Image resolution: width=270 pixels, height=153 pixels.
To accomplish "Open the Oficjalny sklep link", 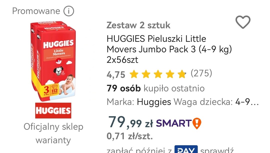I will coord(53,127).
